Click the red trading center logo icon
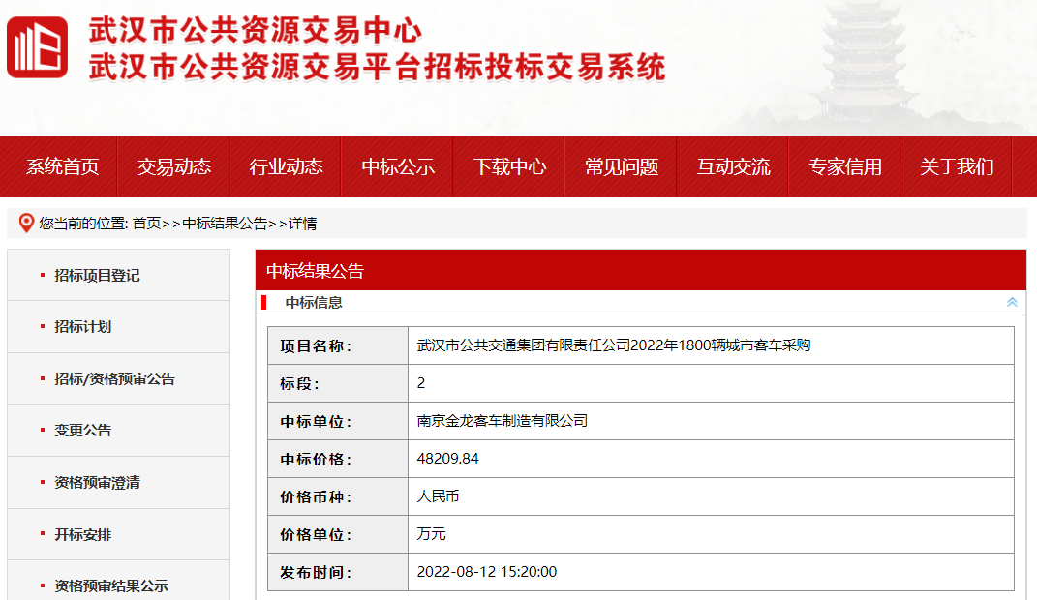 click(x=38, y=47)
